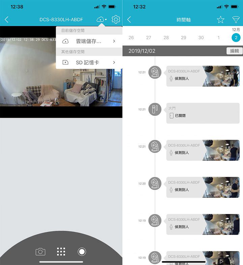Select SD 記憶卡 storage option

(89, 62)
